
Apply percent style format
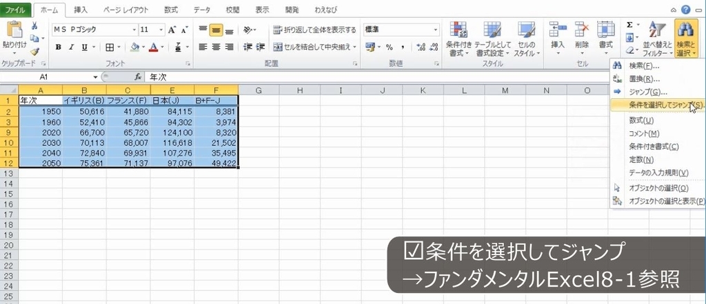pos(389,47)
